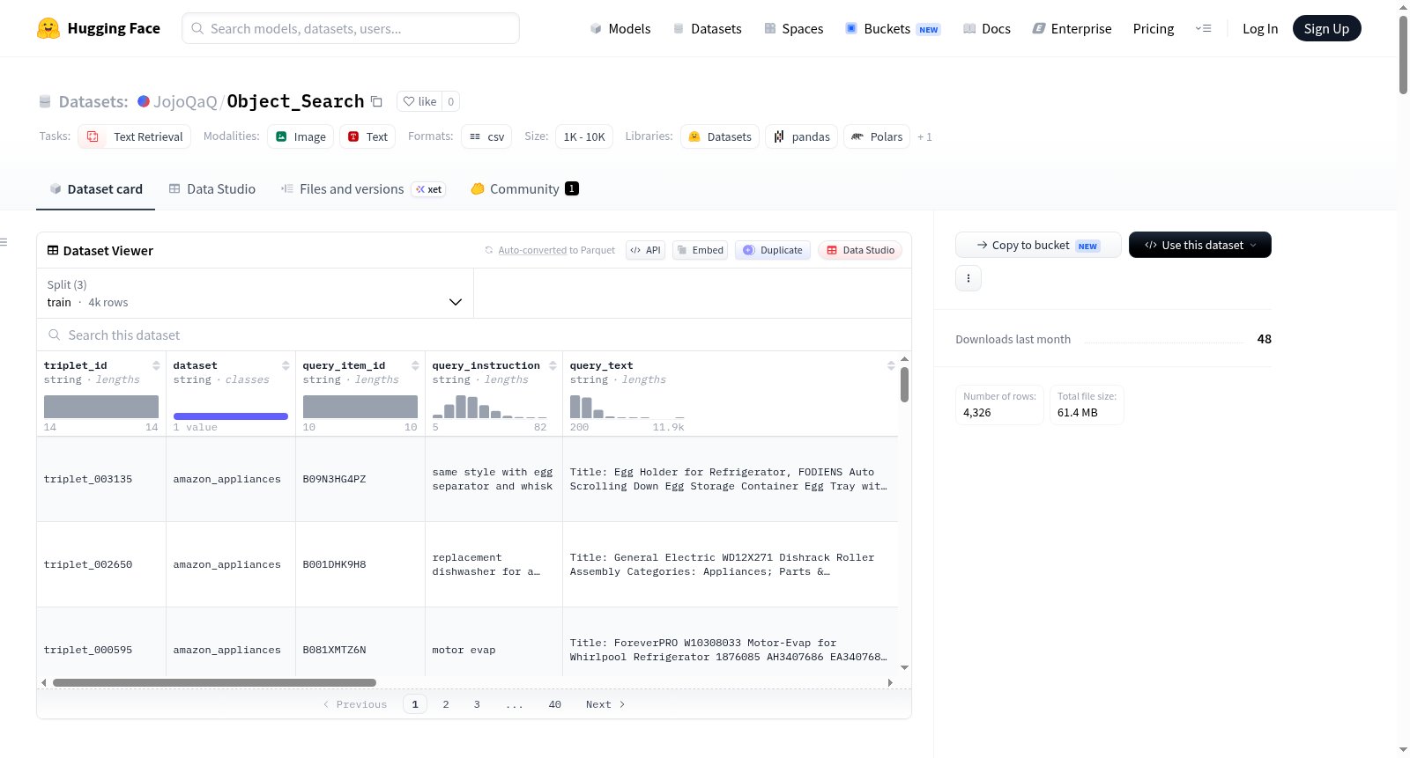Click the API button in Dataset Viewer
This screenshot has width=1410, height=758.
[x=646, y=250]
